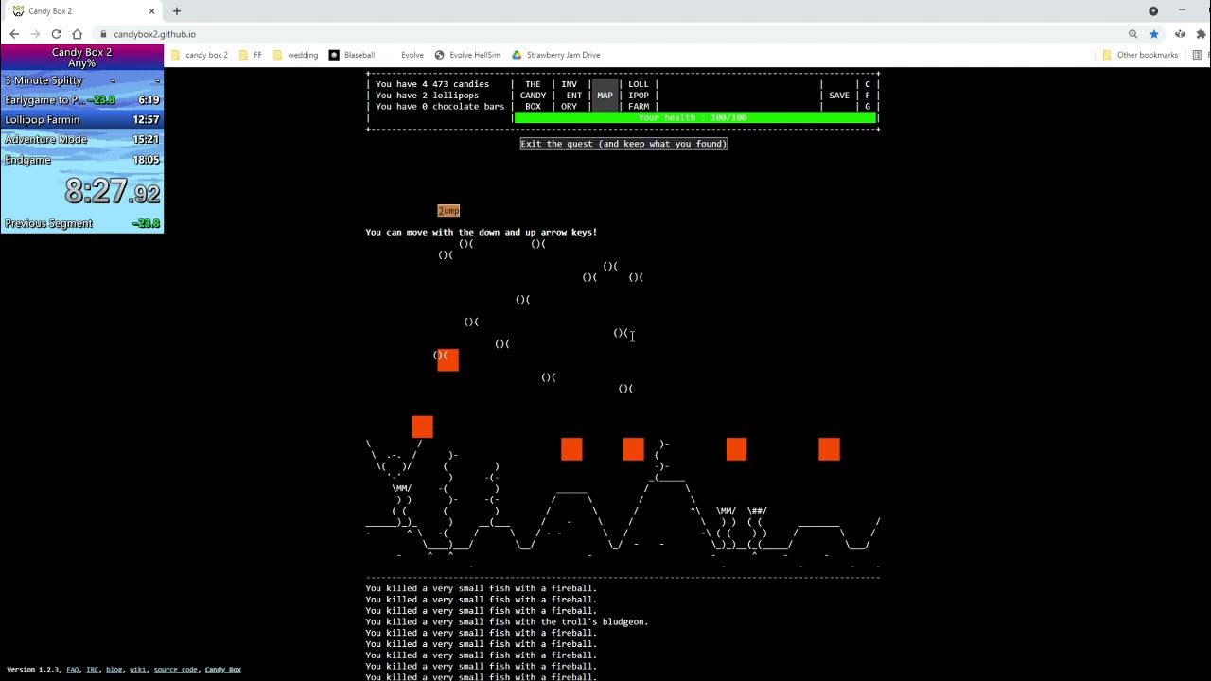Open the Strawberry Jam Drive bookmark
The width and height of the screenshot is (1211, 681).
tap(556, 55)
